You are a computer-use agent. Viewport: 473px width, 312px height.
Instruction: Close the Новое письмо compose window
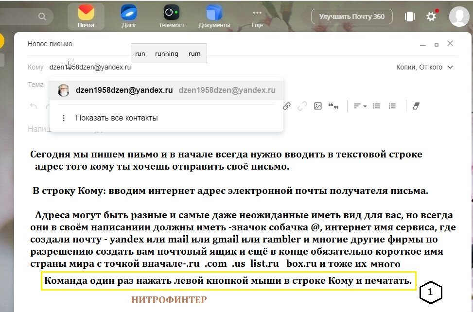pyautogui.click(x=450, y=43)
